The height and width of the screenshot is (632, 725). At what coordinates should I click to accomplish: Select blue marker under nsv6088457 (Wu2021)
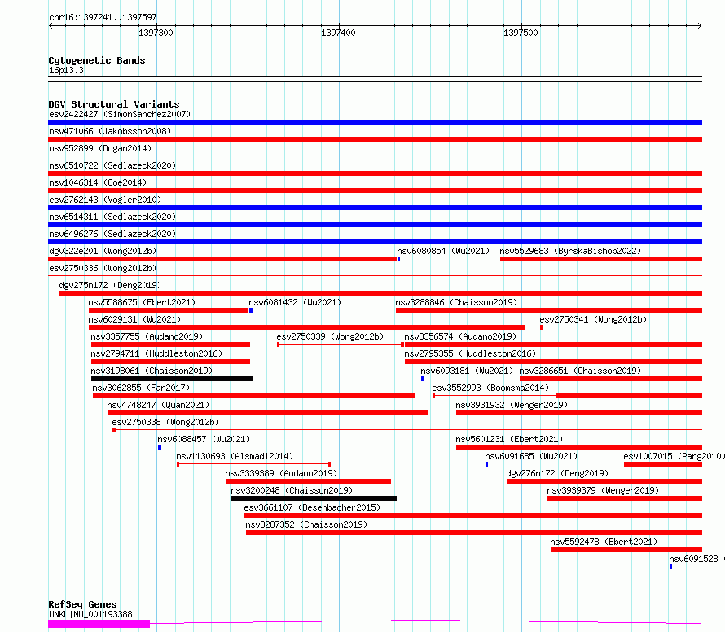(160, 447)
